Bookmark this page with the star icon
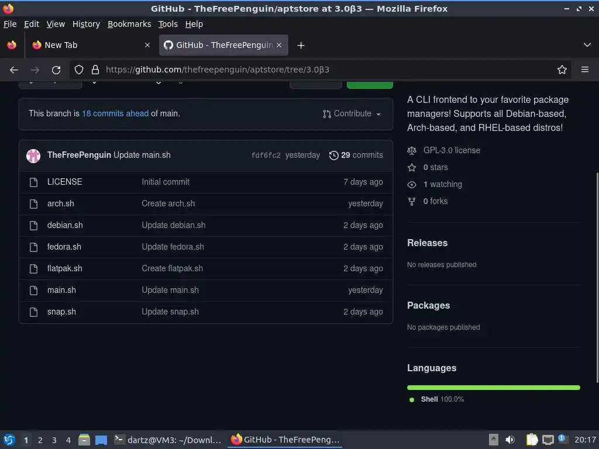Image resolution: width=599 pixels, height=449 pixels. (562, 70)
